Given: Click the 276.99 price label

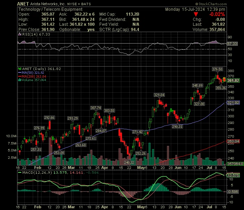Looking at the screenshot, I should [x=39, y=128].
